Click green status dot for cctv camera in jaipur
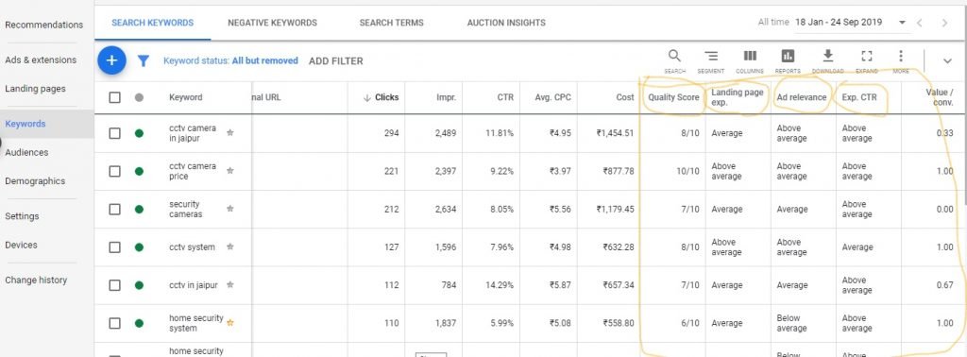967x357 pixels. pos(140,133)
